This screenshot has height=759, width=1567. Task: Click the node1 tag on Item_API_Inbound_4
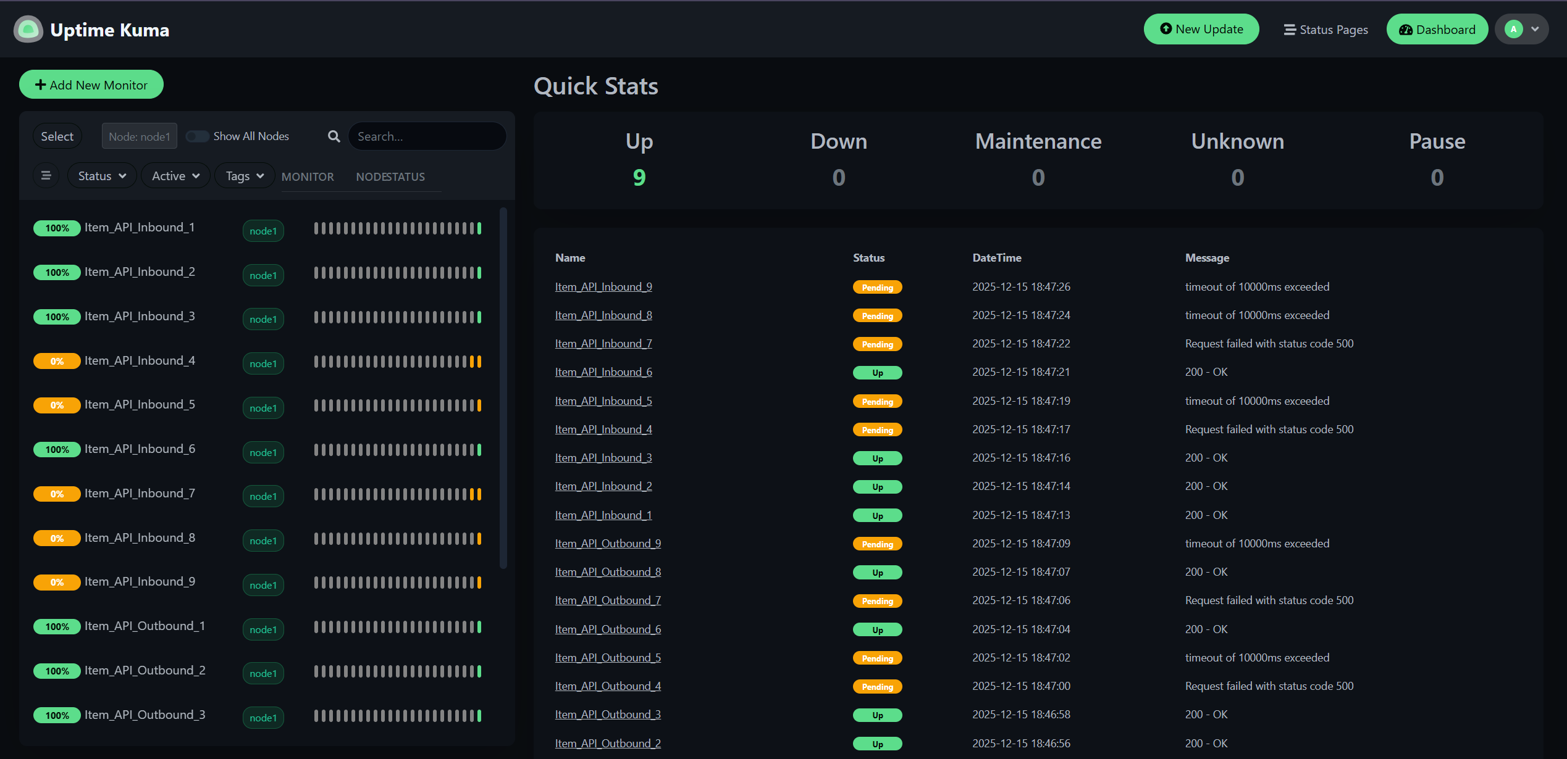[263, 363]
